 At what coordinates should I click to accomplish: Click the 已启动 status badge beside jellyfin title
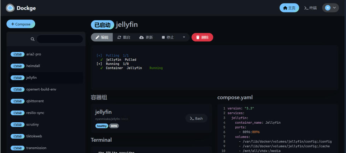102,25
